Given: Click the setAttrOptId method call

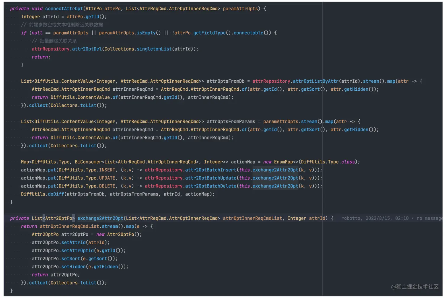Looking at the screenshot, I should (77, 250).
